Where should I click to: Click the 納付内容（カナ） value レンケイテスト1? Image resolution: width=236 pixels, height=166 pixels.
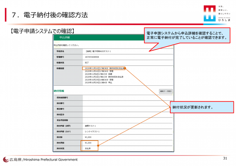(x=92, y=132)
